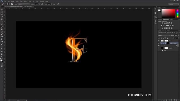Click the foreground color swatch in toolbox
The height and width of the screenshot is (101, 180).
pyautogui.click(x=1, y=60)
